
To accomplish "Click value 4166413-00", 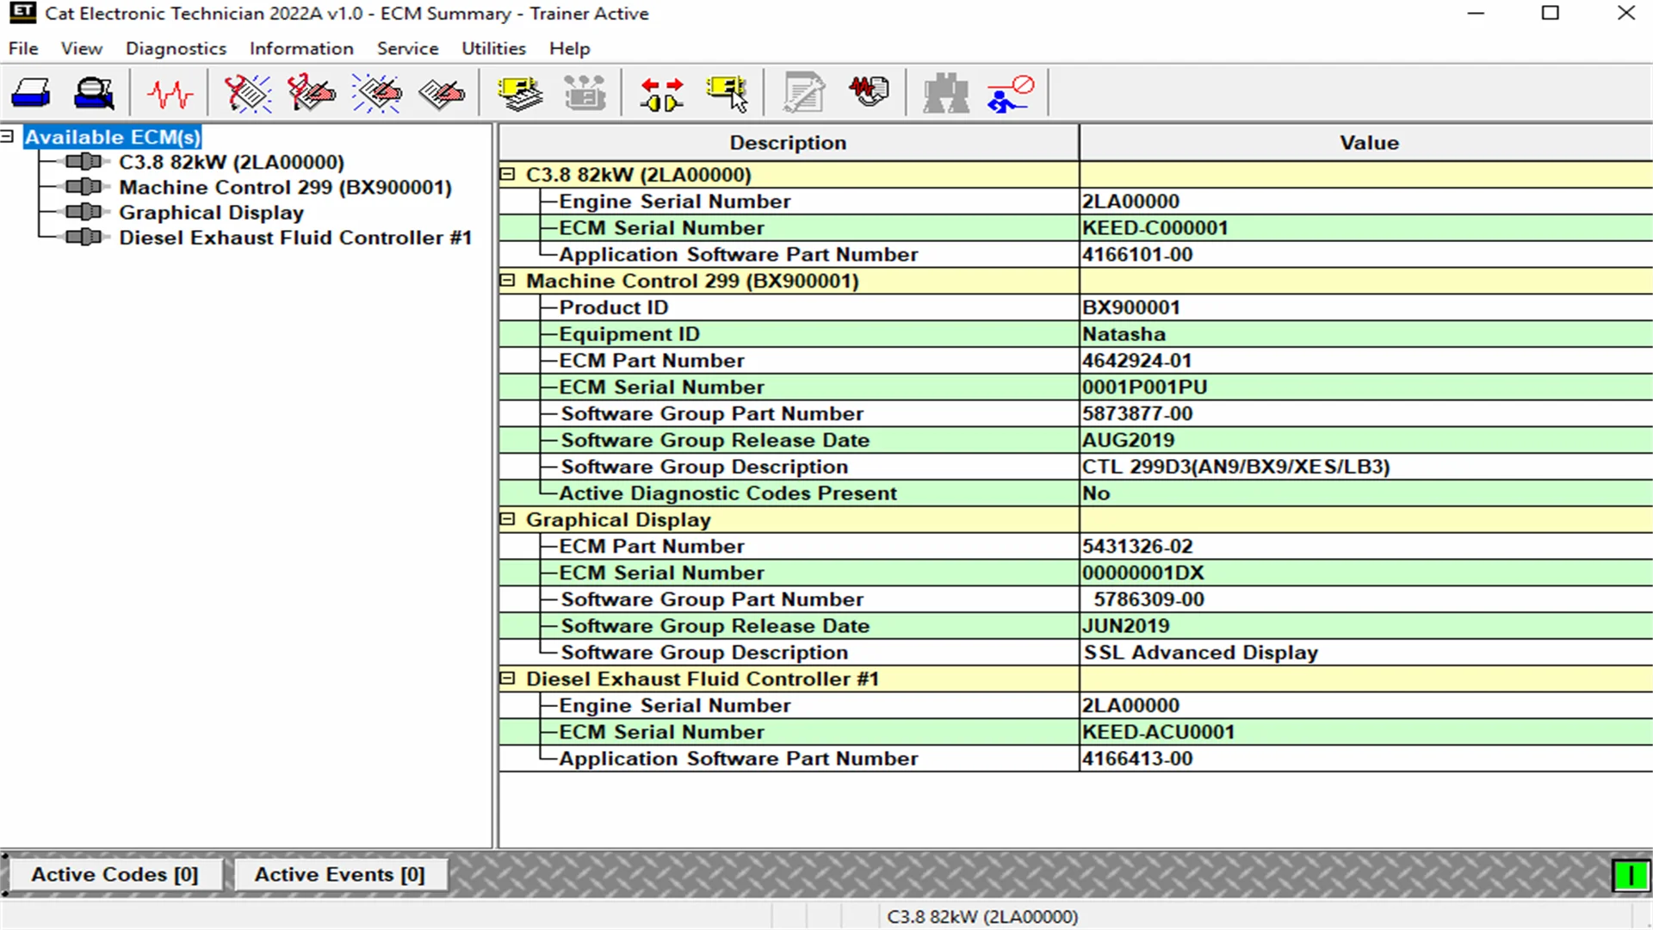I will [1136, 759].
